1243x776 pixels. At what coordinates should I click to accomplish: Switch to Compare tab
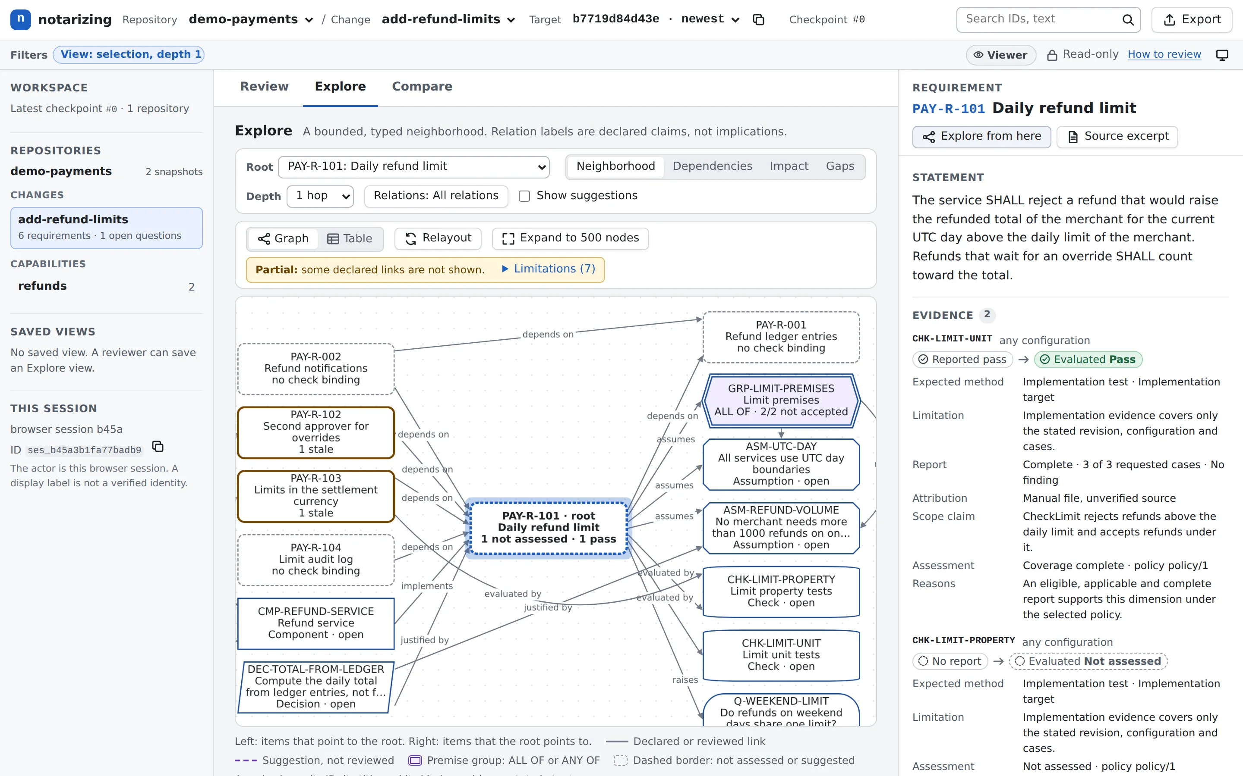(x=422, y=87)
